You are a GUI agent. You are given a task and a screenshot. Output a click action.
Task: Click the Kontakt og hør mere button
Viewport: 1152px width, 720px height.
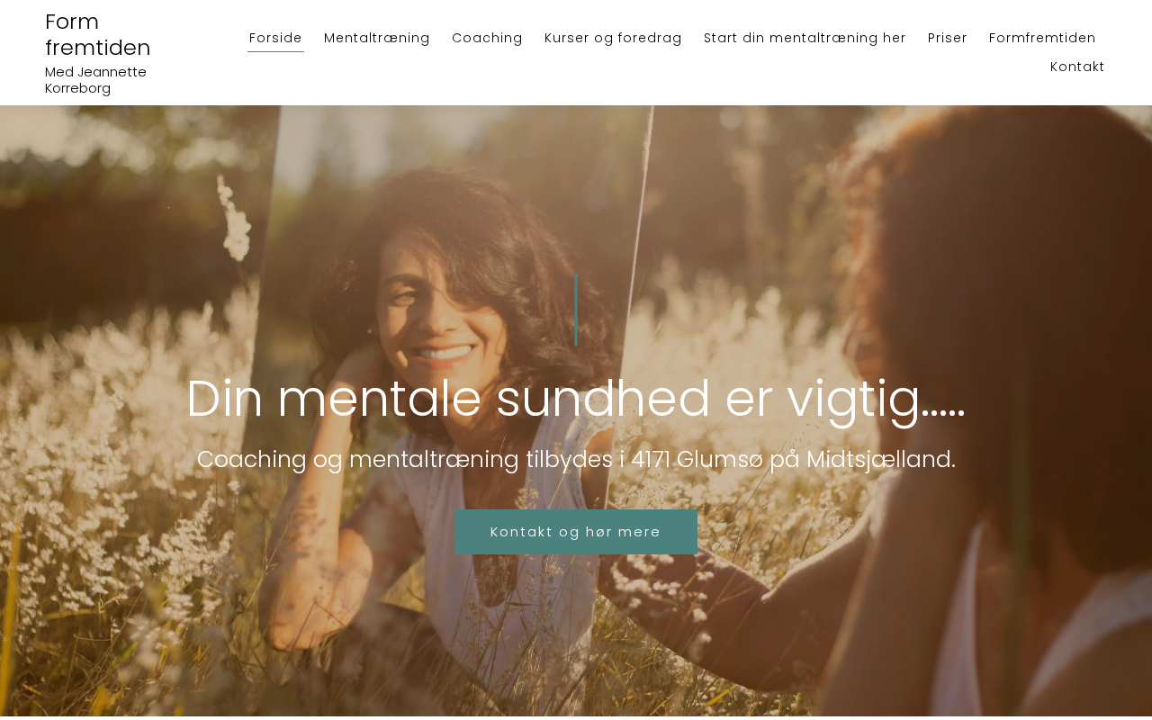tap(576, 532)
